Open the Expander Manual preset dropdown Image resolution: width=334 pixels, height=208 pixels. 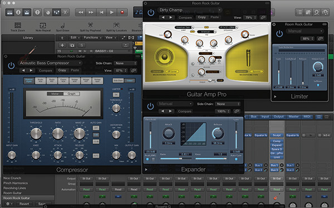(x=175, y=103)
